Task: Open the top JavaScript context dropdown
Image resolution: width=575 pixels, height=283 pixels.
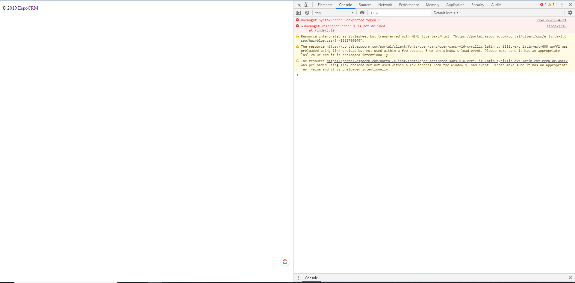Action: (x=334, y=13)
